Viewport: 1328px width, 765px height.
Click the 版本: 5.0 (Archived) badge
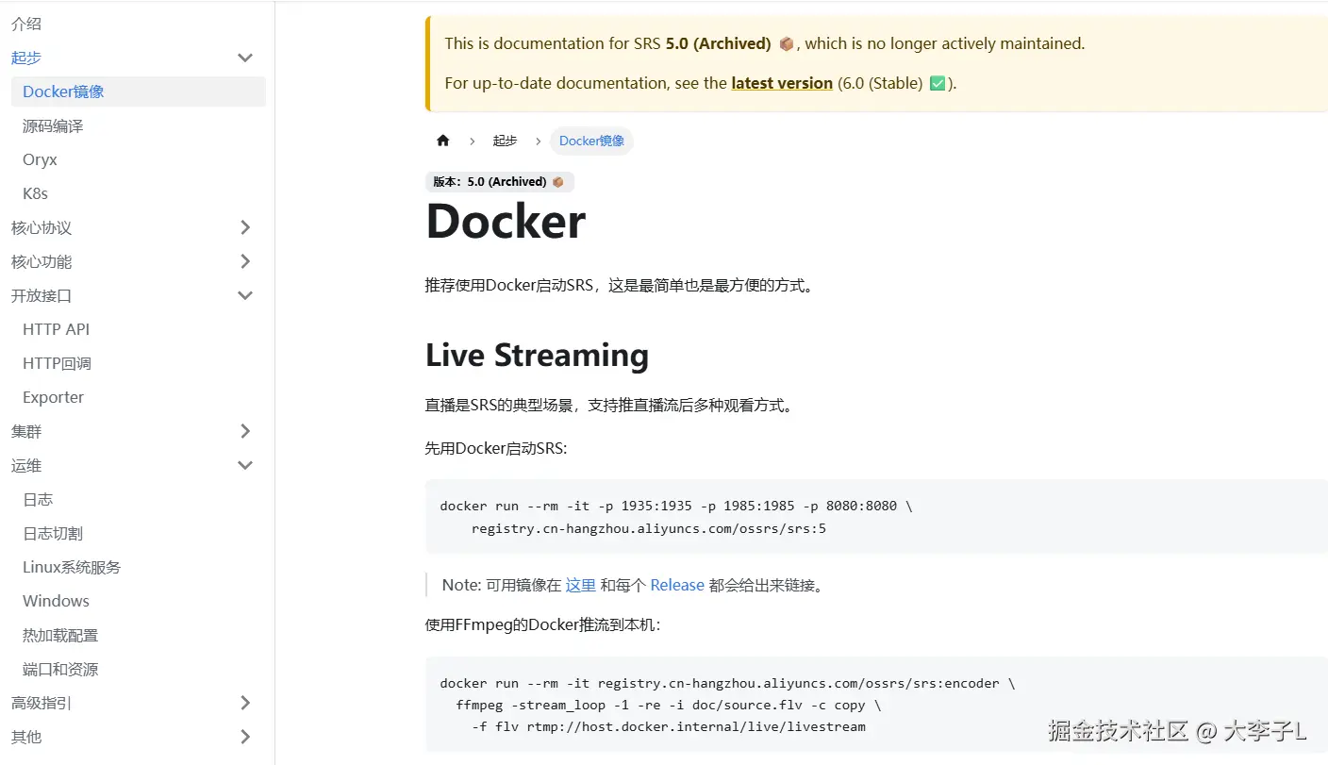(500, 181)
